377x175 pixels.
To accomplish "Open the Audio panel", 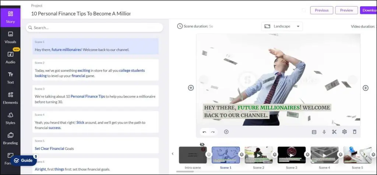I will 10,58.
